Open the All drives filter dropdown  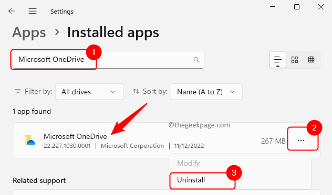coord(89,92)
